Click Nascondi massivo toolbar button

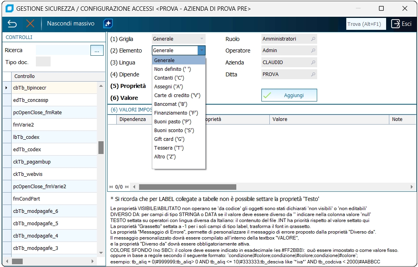tap(71, 23)
